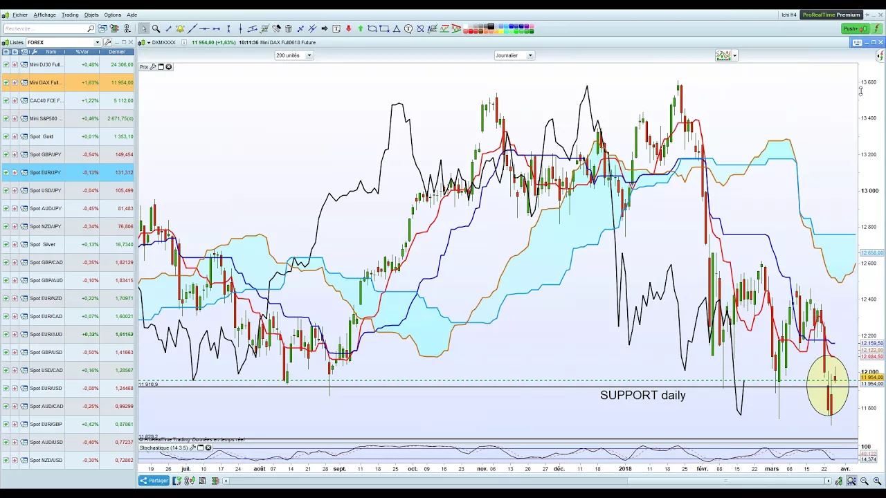Select the arrow cursor tool
The image size is (886, 498).
tap(144, 28)
